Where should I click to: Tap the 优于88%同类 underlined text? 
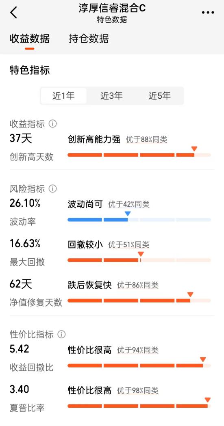(x=146, y=140)
